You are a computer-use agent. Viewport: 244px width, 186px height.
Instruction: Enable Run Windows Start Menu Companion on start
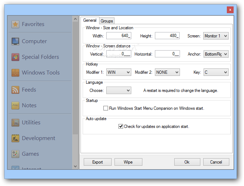point(106,108)
